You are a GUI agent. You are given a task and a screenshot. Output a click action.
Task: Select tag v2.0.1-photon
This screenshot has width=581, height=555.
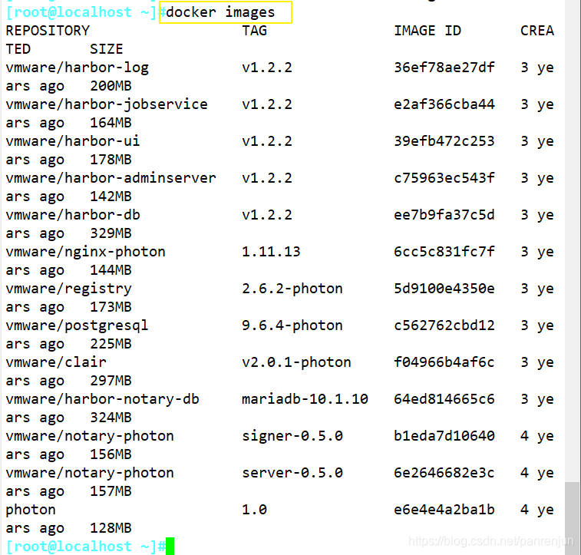[296, 362]
